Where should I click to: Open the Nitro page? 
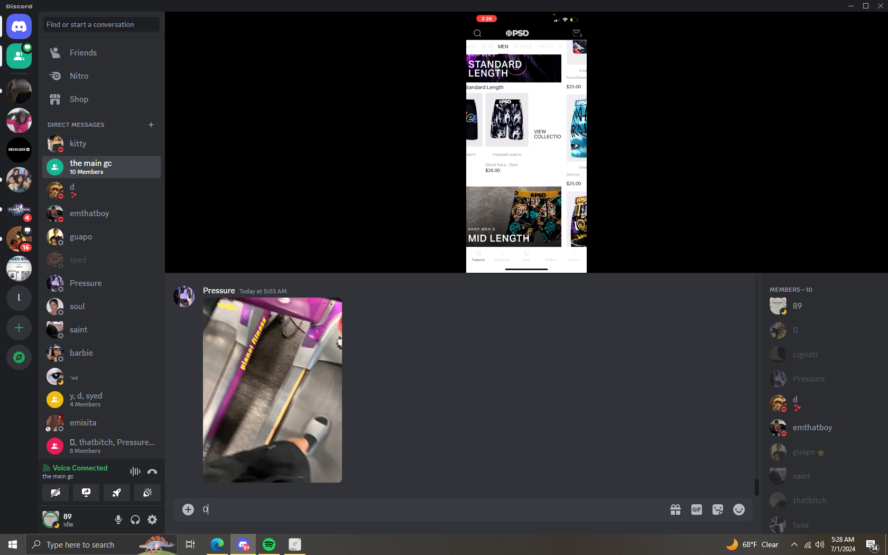click(x=101, y=76)
